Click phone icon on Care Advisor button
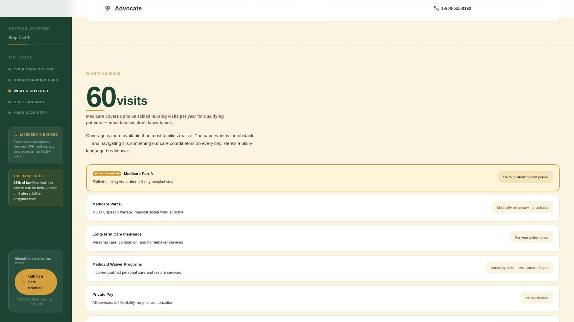Screen dimensions: 574x322 24,282
